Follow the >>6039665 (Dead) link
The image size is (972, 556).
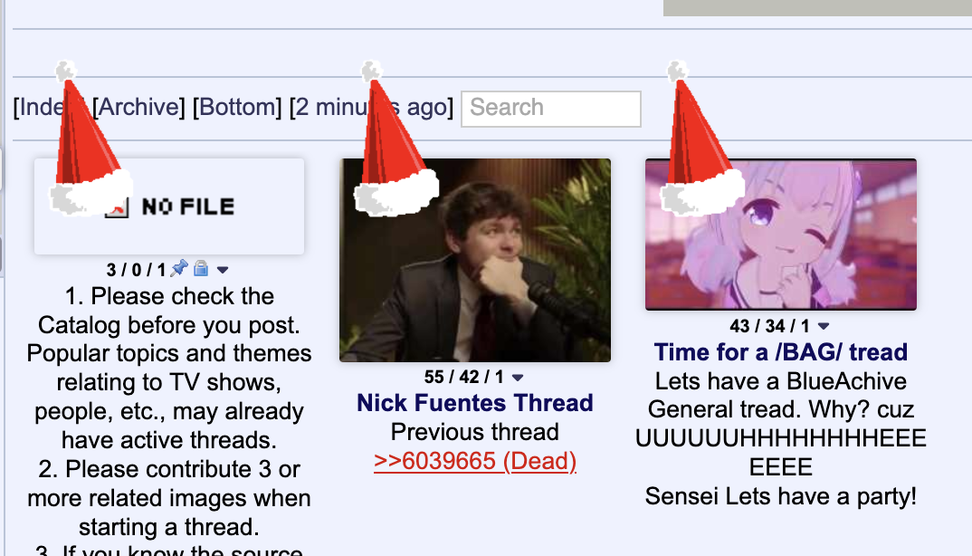(475, 461)
